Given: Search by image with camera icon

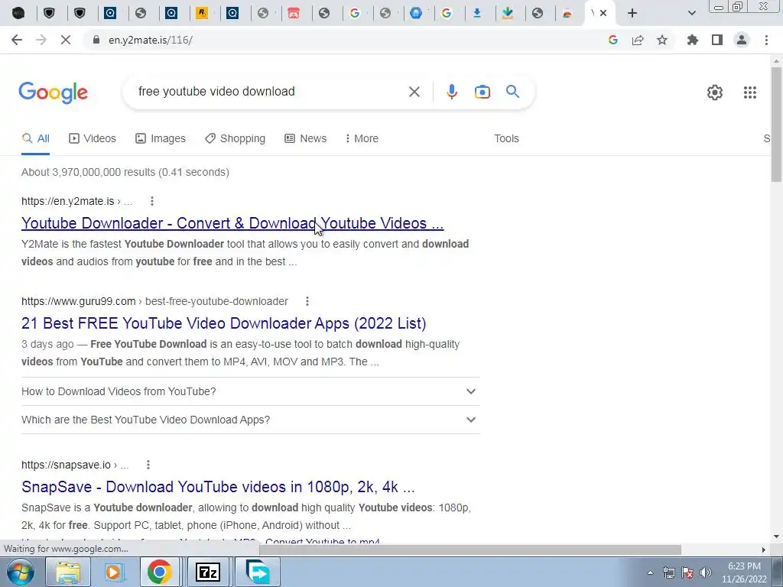Looking at the screenshot, I should pos(482,92).
